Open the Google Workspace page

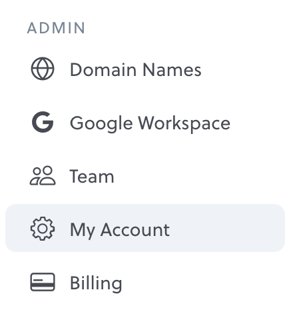point(150,123)
